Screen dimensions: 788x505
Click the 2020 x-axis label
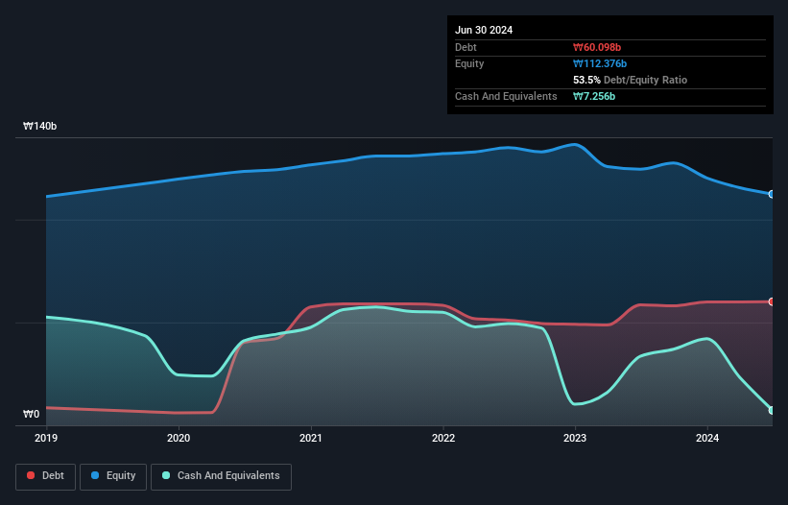[x=179, y=438]
